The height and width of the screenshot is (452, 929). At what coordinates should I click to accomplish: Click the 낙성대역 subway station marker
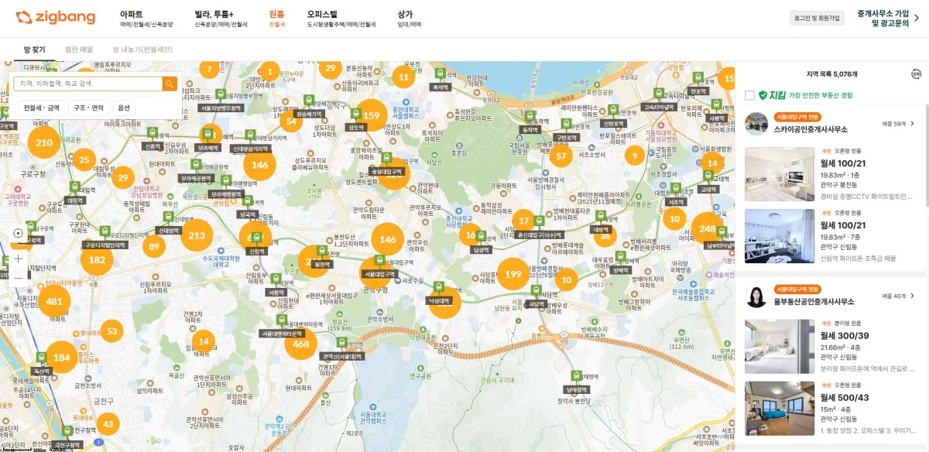click(x=439, y=288)
